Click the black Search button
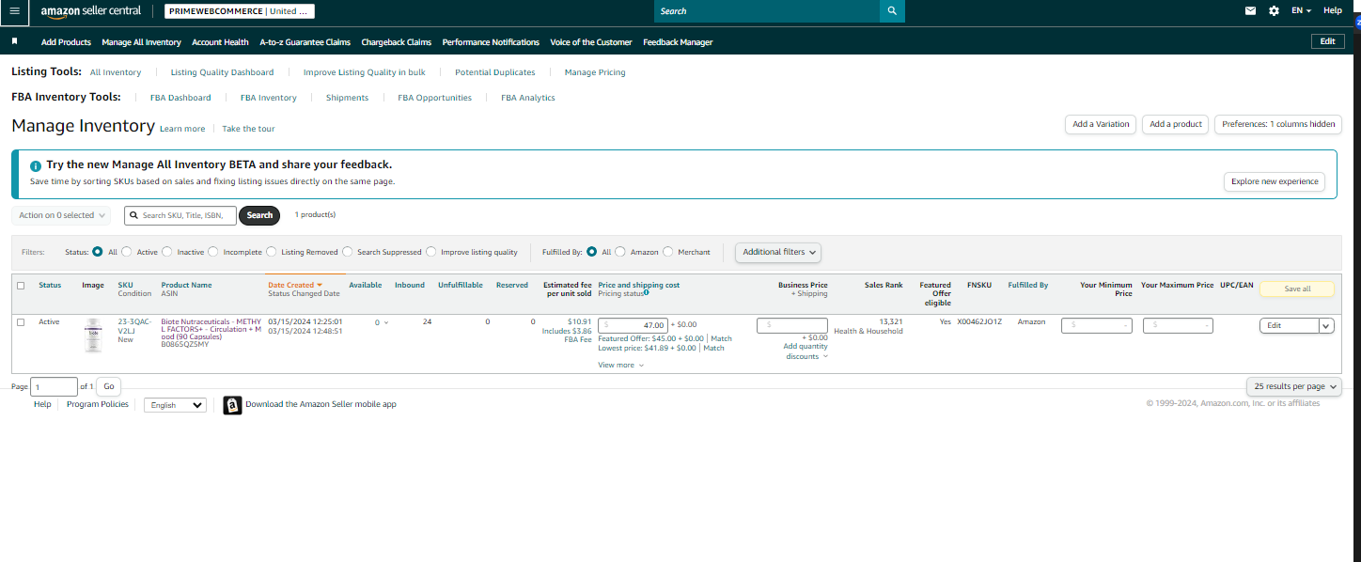The width and height of the screenshot is (1361, 562). [260, 215]
